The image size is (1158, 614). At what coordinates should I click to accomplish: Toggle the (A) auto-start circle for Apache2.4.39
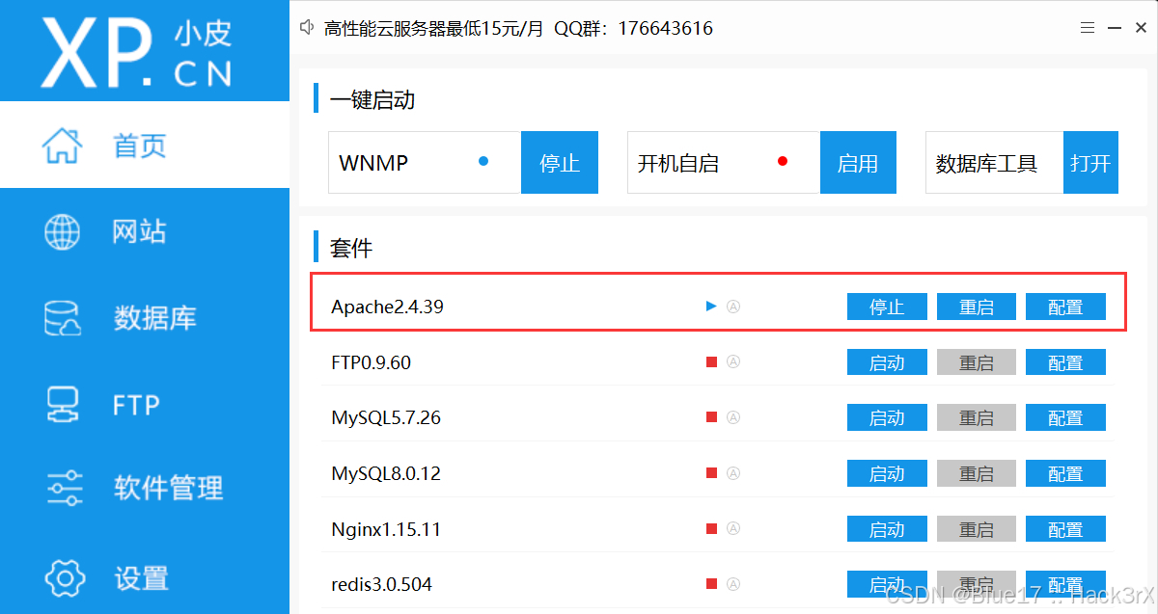(x=733, y=306)
